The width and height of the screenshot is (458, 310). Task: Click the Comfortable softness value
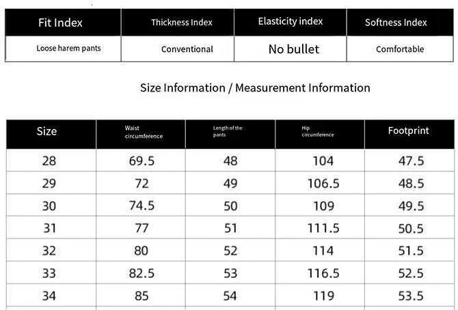[400, 49]
